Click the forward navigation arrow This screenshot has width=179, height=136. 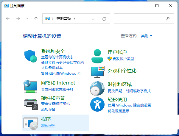[18, 18]
